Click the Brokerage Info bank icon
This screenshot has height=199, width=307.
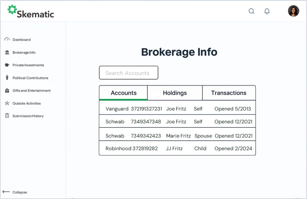(x=7, y=52)
